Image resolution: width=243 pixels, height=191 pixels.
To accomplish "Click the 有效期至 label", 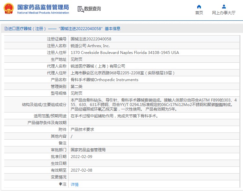I will [x=59, y=170].
